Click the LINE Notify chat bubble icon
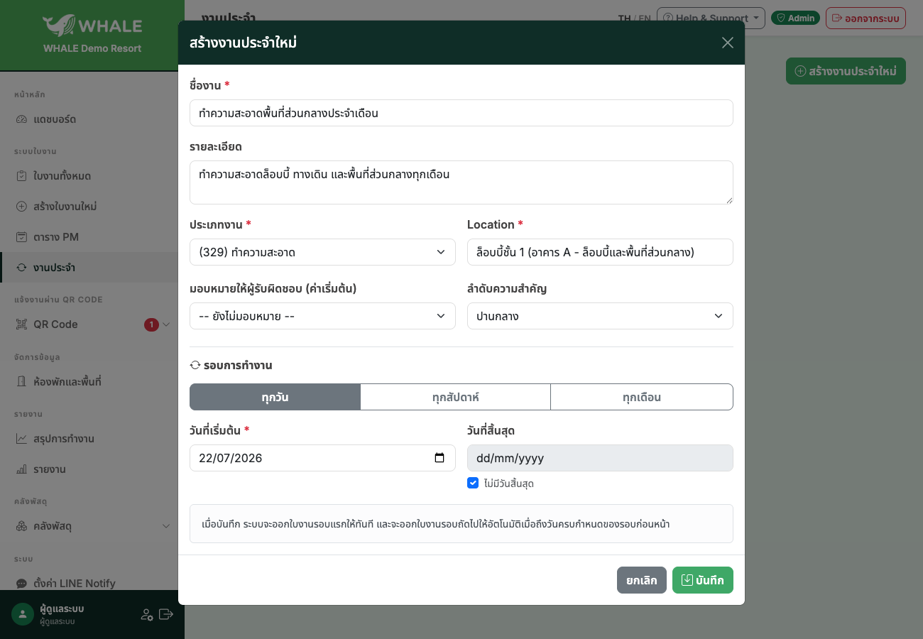The height and width of the screenshot is (639, 923). click(x=21, y=584)
